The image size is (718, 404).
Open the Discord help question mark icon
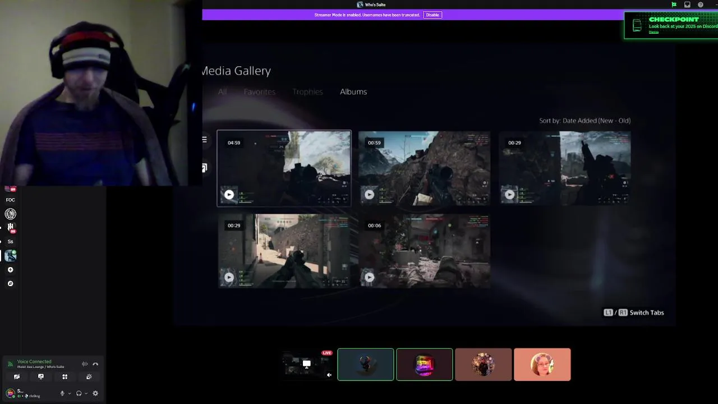coord(701,4)
